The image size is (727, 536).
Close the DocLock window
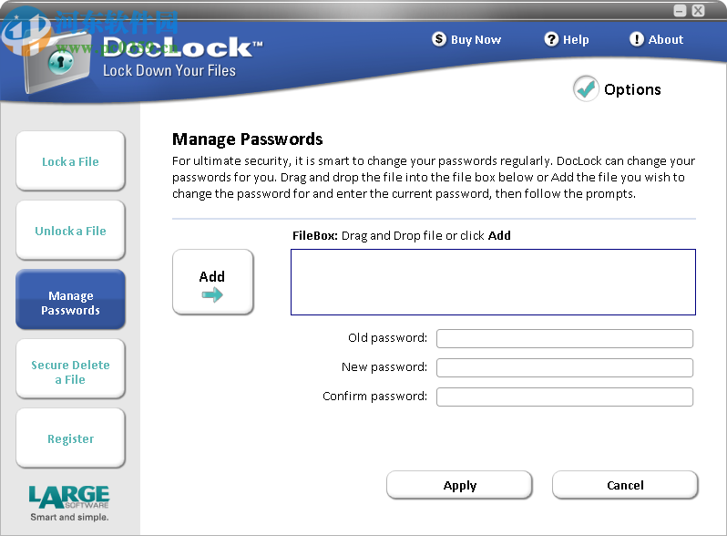pos(698,11)
